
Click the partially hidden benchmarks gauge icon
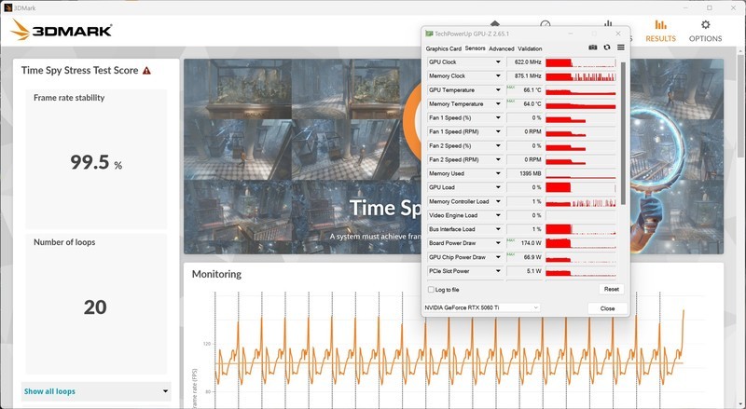tap(546, 23)
